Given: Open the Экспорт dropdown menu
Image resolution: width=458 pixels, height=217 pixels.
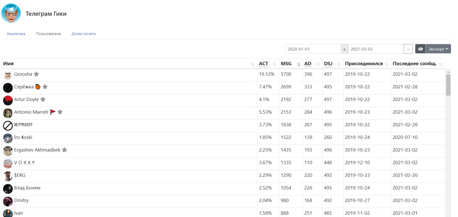Looking at the screenshot, I should pos(438,49).
